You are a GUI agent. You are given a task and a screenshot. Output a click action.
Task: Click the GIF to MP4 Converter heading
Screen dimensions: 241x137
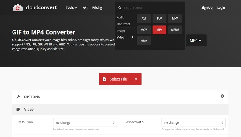pyautogui.click(x=44, y=32)
